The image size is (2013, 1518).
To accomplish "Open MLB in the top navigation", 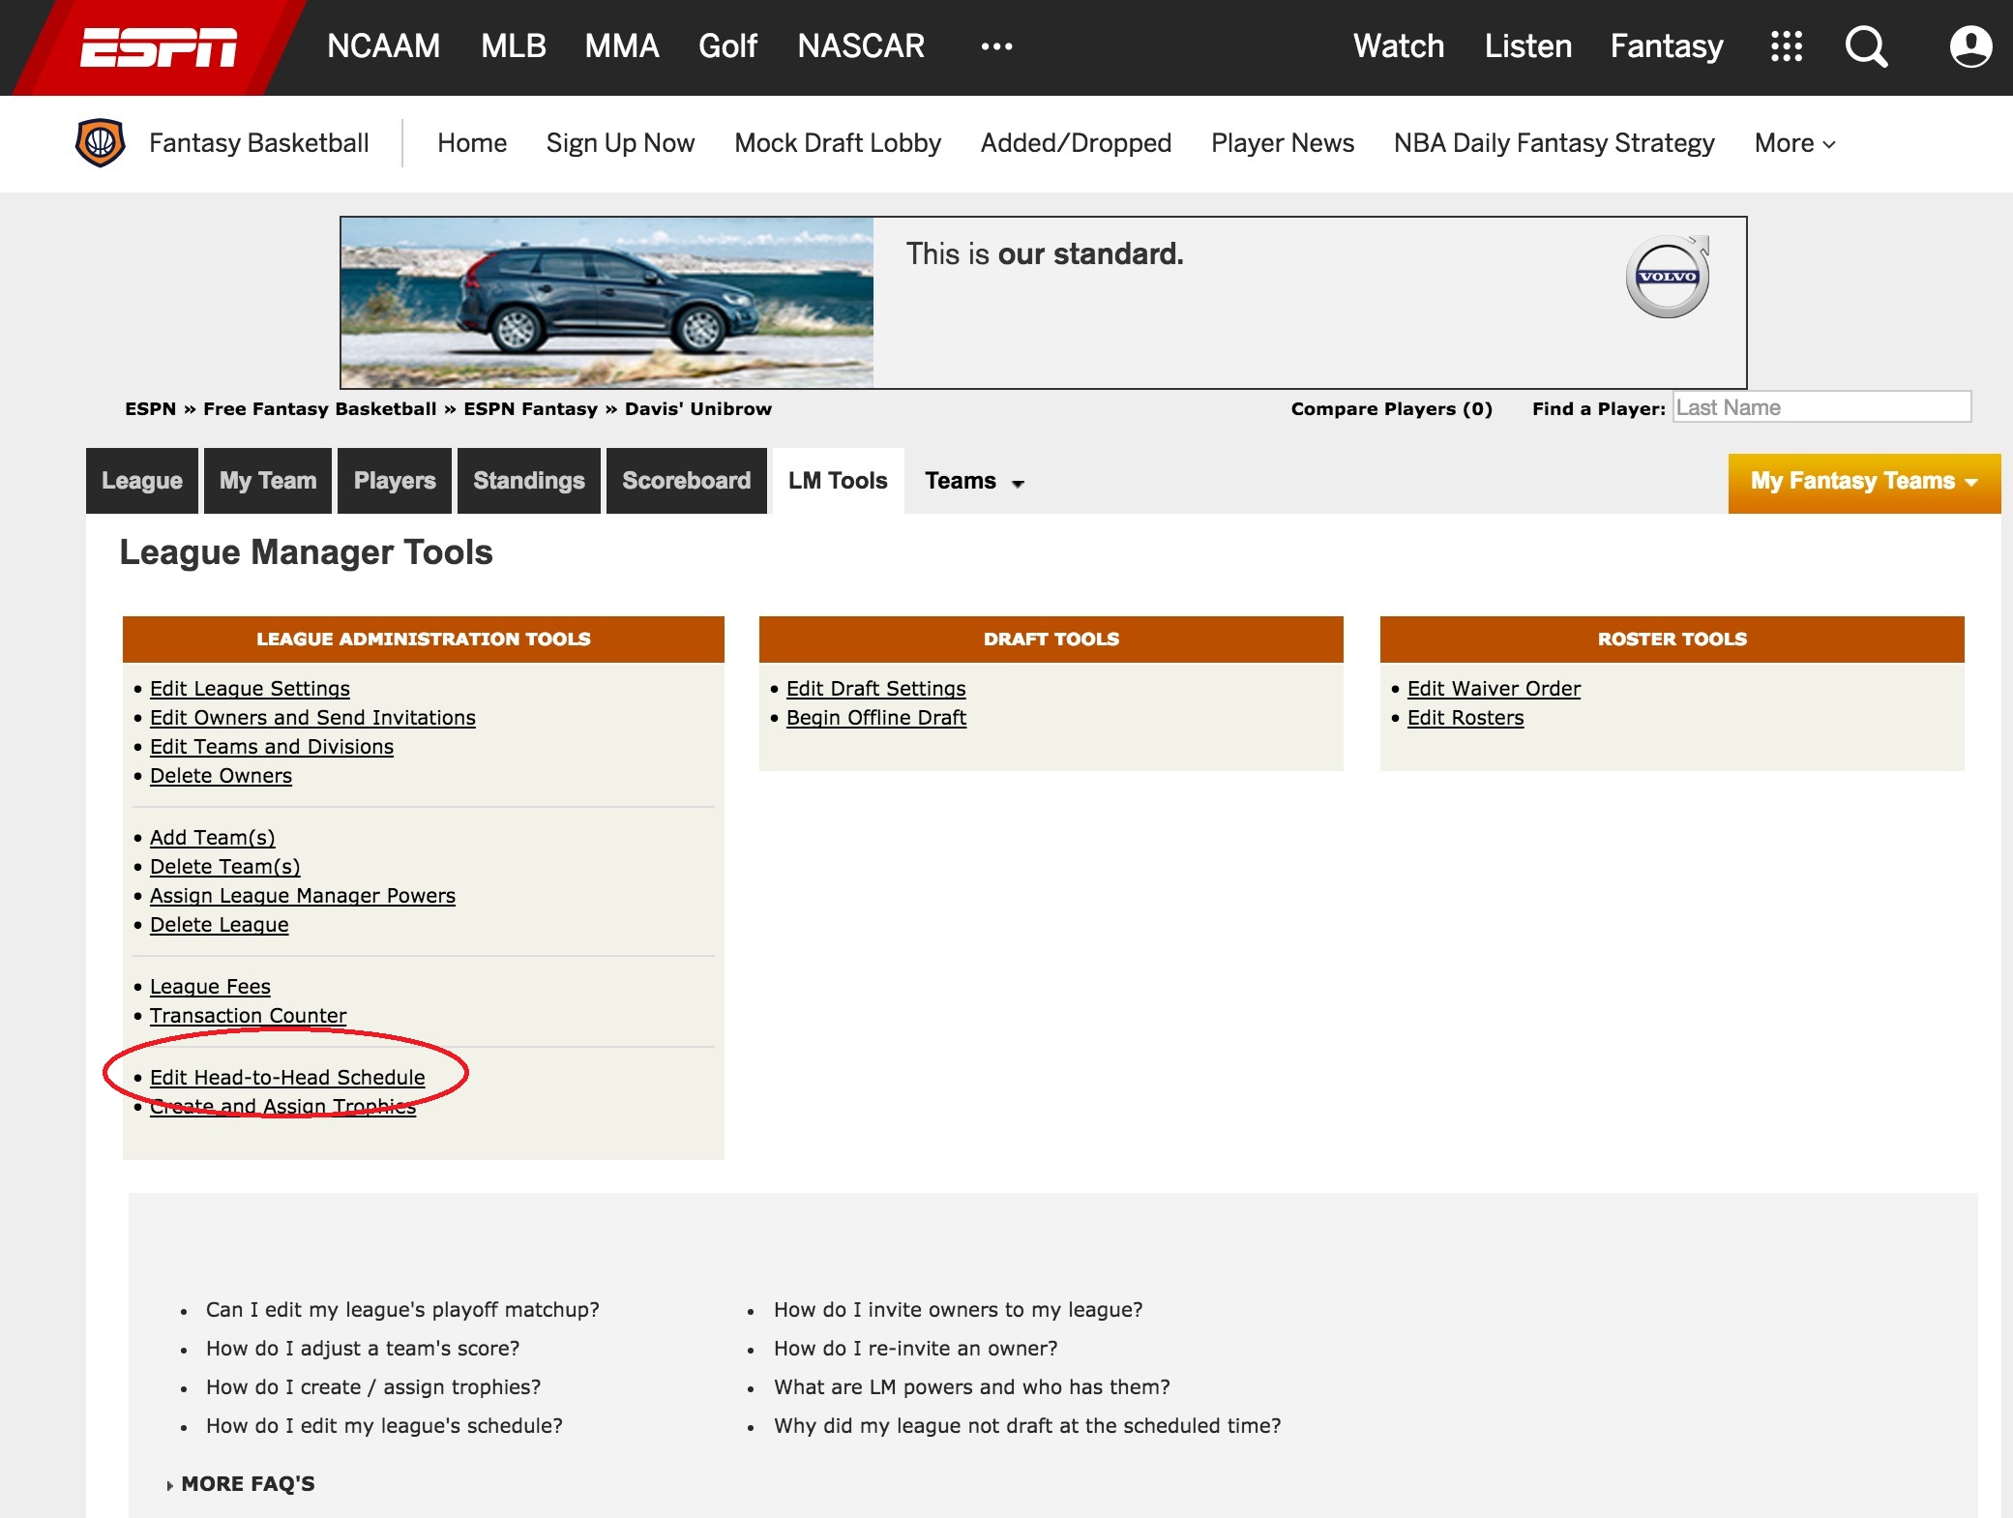I will pos(514,46).
